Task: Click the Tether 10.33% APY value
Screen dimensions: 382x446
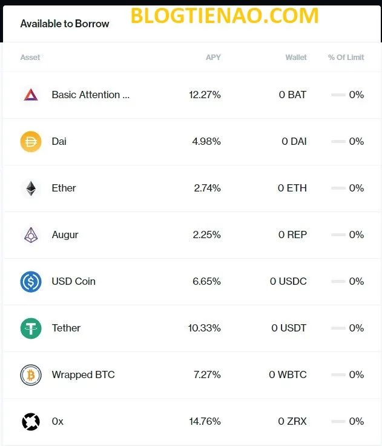Action: pyautogui.click(x=205, y=328)
